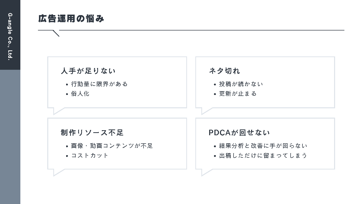Image resolution: width=362 pixels, height=204 pixels.
Task: Click the gray lower sidebar panel
Action: (10, 137)
